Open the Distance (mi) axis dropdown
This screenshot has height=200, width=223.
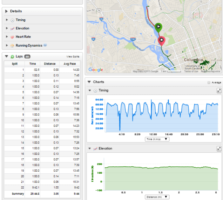[157, 197]
